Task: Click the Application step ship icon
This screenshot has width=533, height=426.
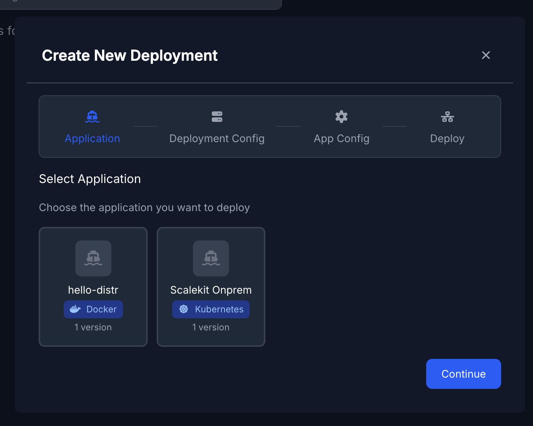Action: pyautogui.click(x=92, y=117)
